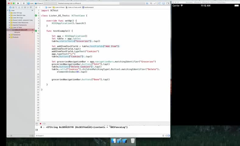The height and width of the screenshot is (146, 240).
Task: Clear console with the trash icon
Action: 163,136
